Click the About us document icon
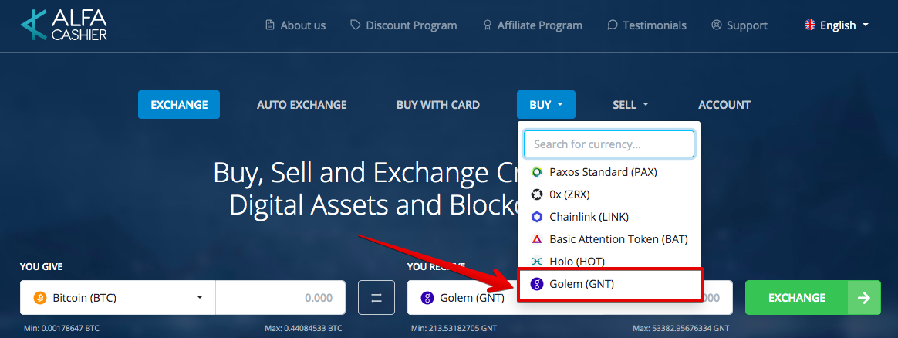This screenshot has width=898, height=338. [270, 25]
